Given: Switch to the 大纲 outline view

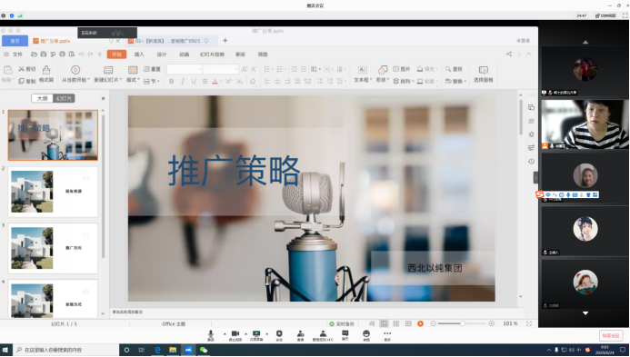Looking at the screenshot, I should [x=42, y=98].
